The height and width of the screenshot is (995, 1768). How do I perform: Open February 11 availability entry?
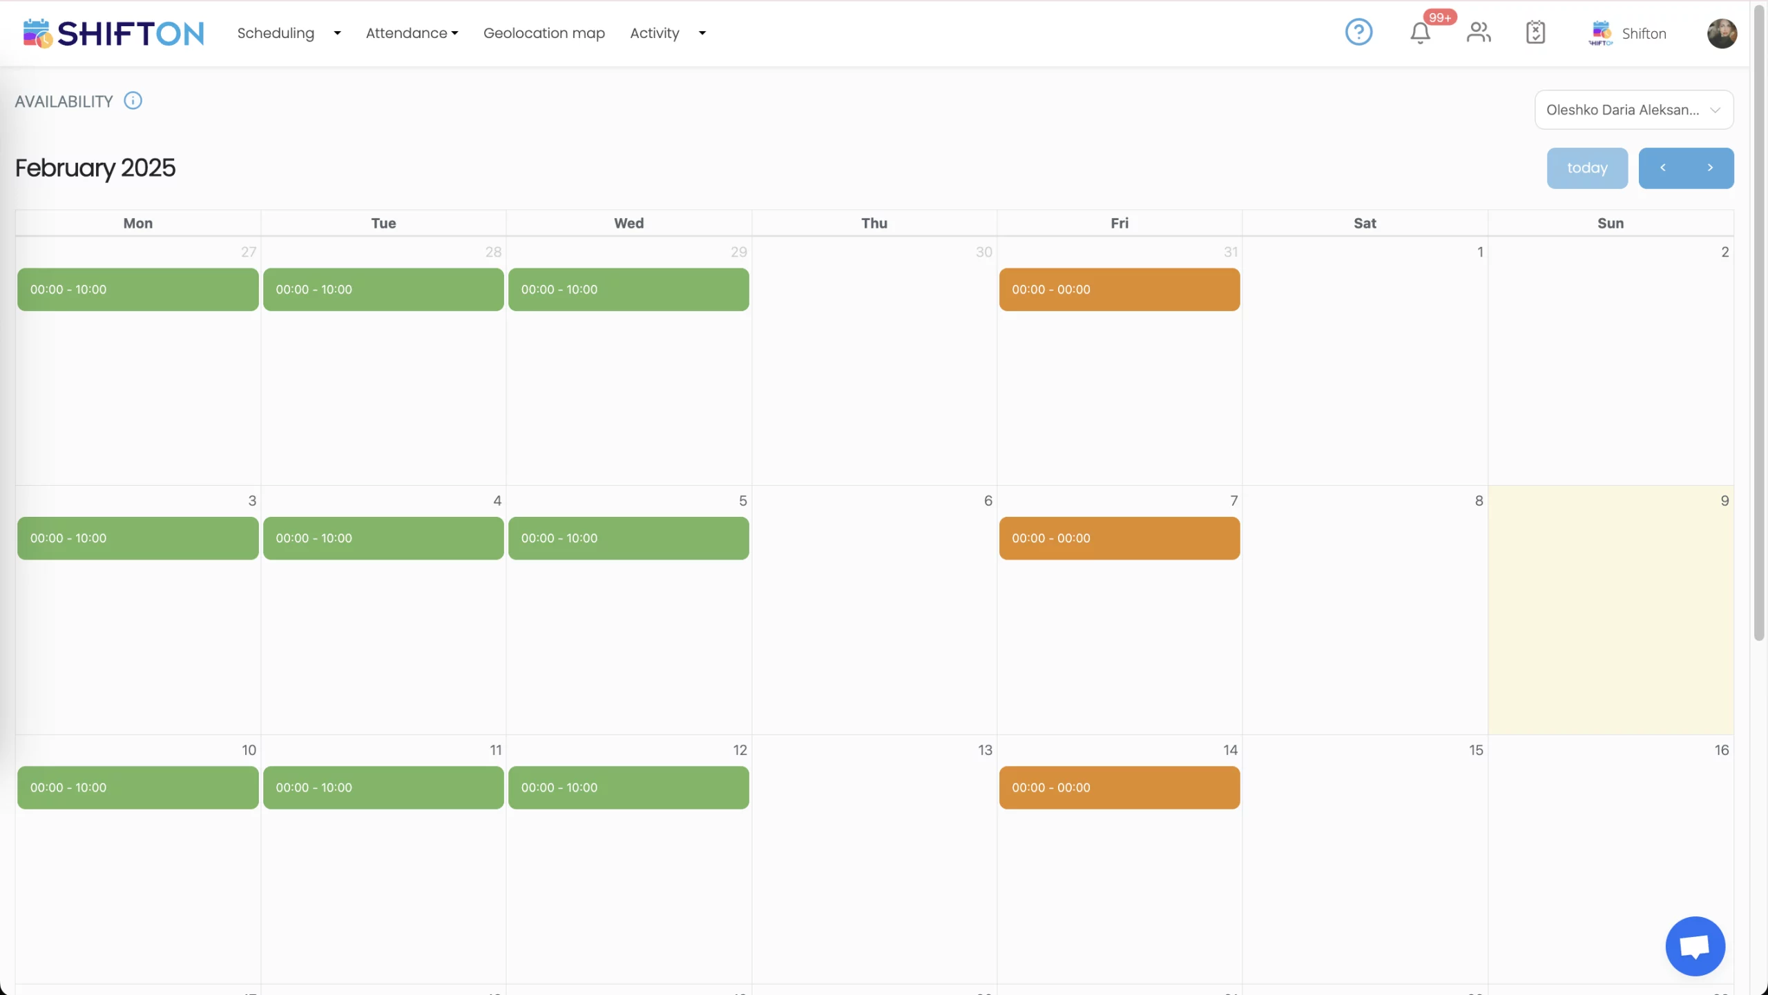pos(383,787)
